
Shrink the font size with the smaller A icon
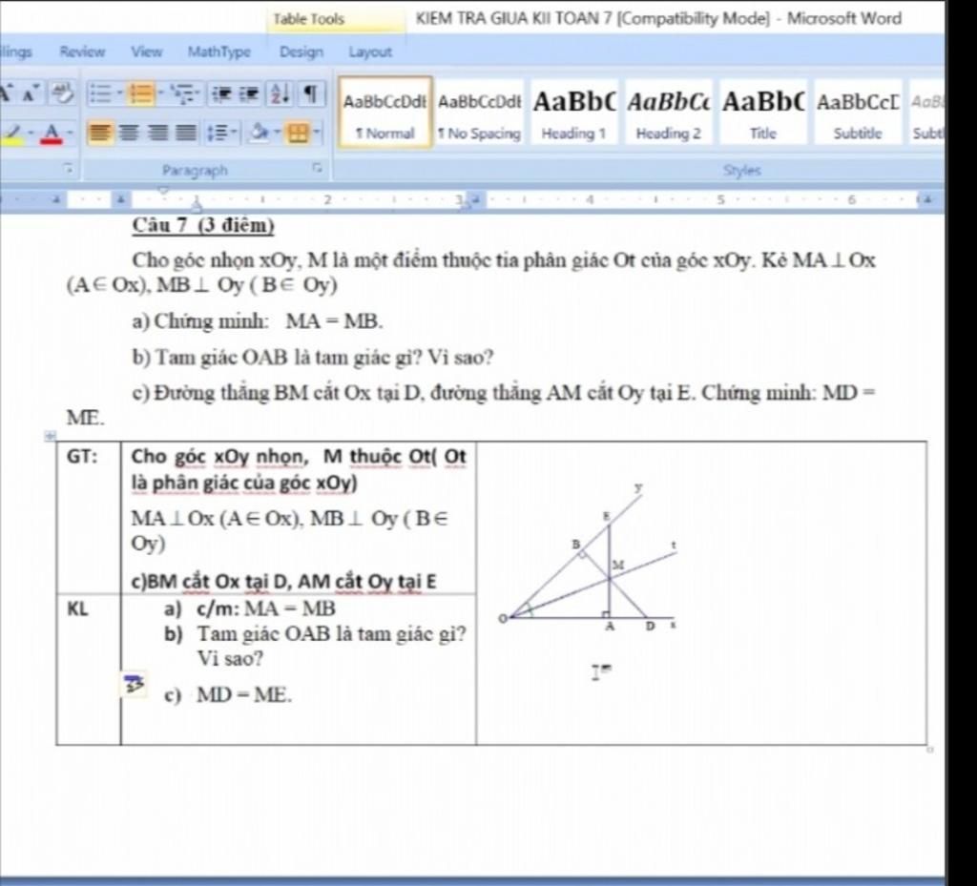[x=31, y=93]
